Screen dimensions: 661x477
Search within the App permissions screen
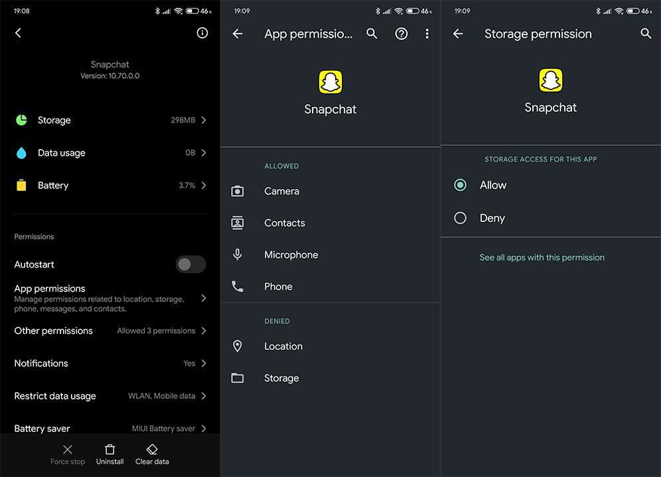tap(372, 34)
